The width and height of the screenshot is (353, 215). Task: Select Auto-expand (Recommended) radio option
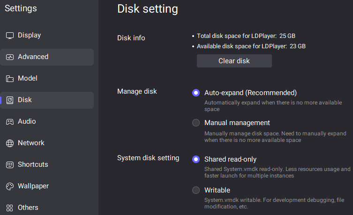196,93
